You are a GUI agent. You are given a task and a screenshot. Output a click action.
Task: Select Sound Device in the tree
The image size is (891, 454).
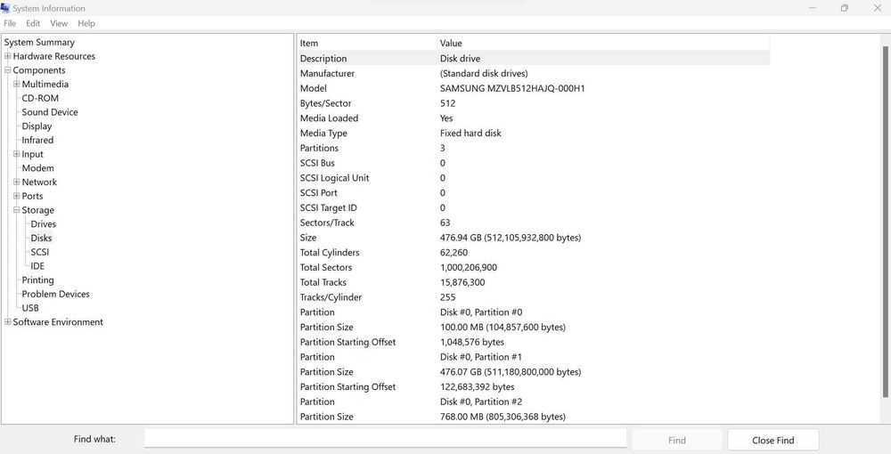[49, 112]
